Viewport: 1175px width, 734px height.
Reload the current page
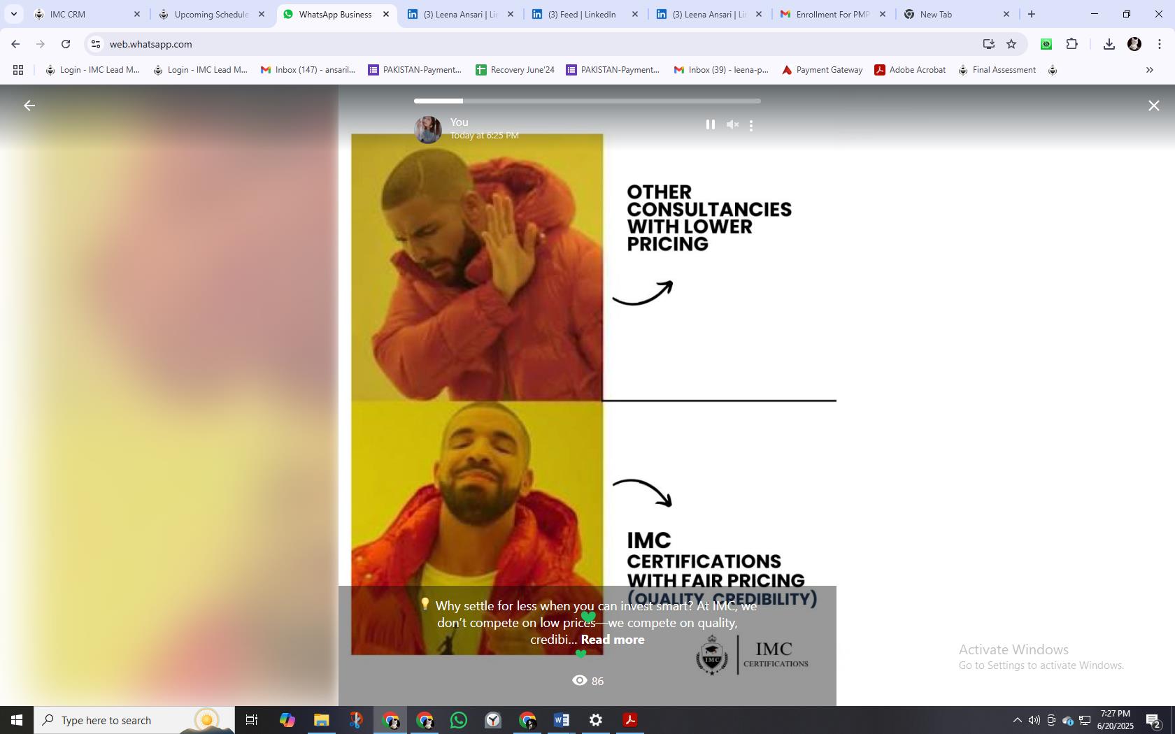[x=66, y=44]
